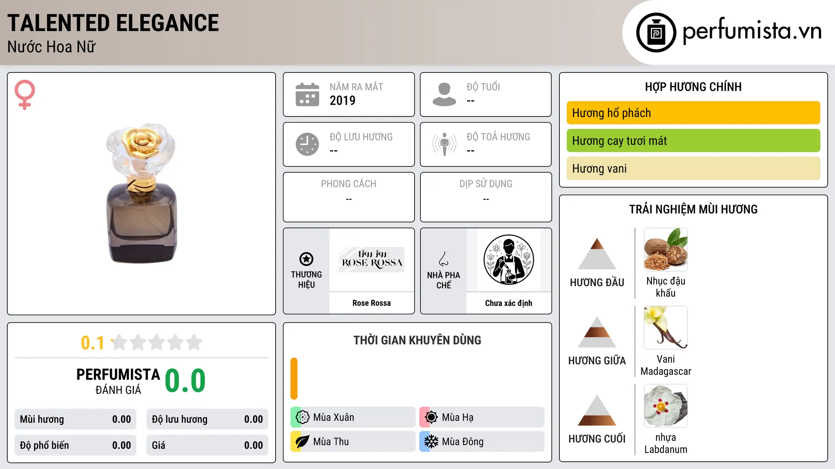The image size is (835, 469).
Task: Click the ĐỘ TUỔI field label
Action: [x=483, y=87]
